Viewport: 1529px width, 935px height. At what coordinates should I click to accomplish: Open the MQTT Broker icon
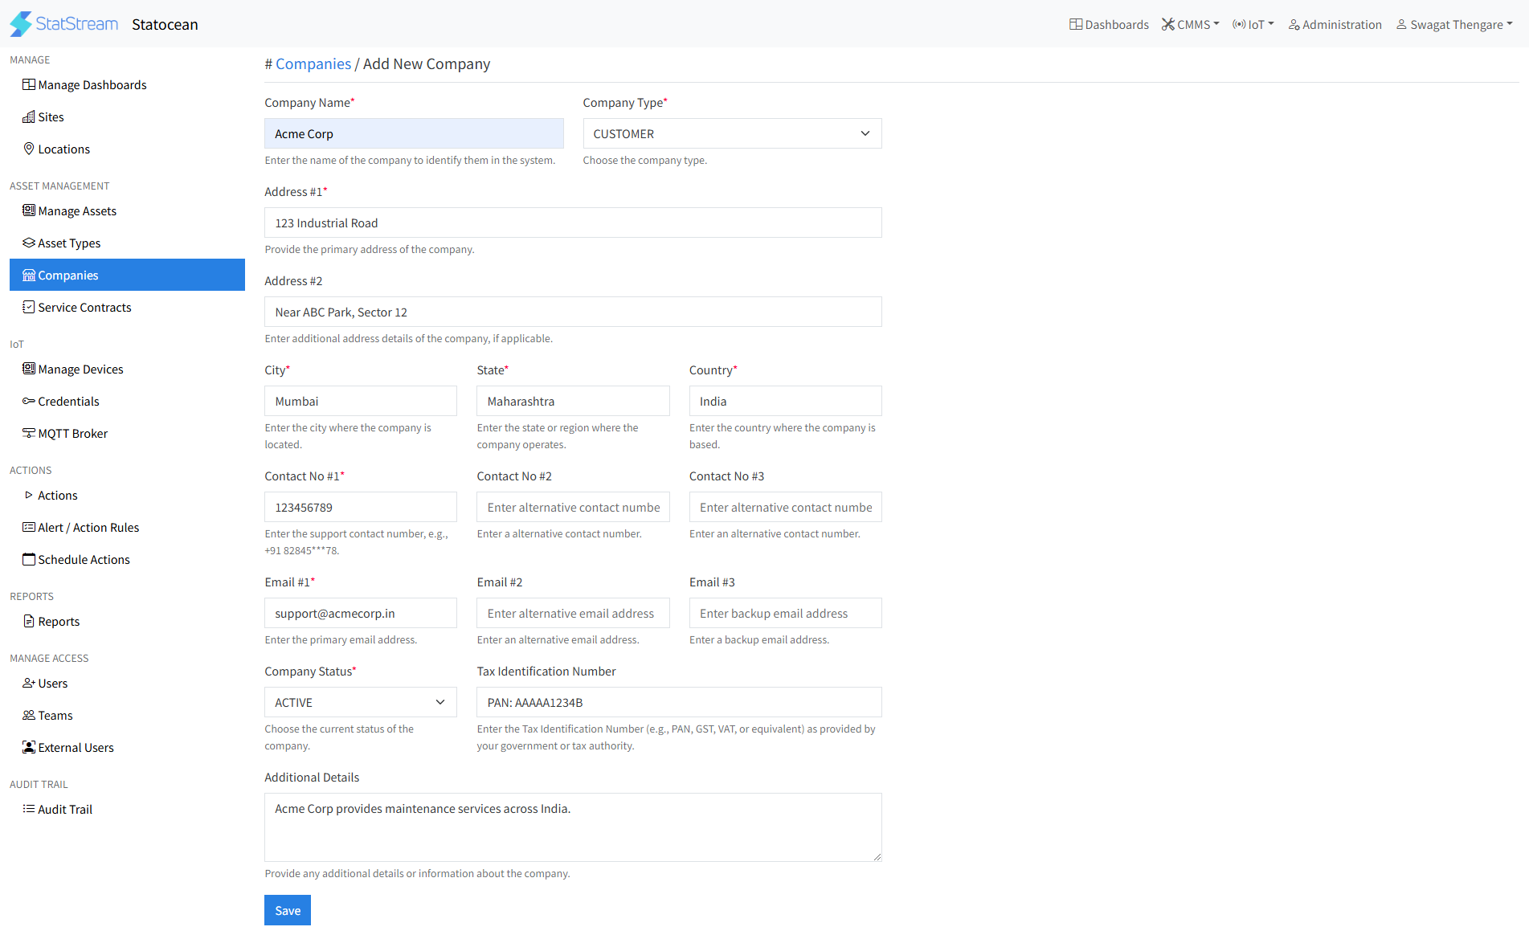pyautogui.click(x=29, y=433)
